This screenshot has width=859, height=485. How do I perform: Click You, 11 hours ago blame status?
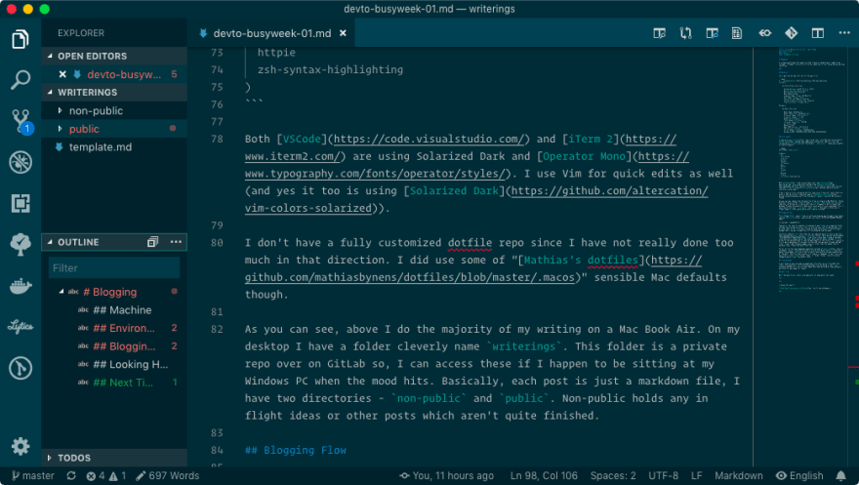click(446, 475)
